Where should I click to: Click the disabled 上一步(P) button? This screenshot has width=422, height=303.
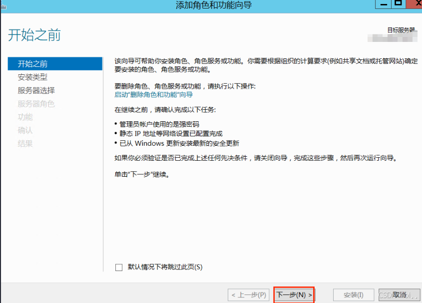[x=248, y=295]
